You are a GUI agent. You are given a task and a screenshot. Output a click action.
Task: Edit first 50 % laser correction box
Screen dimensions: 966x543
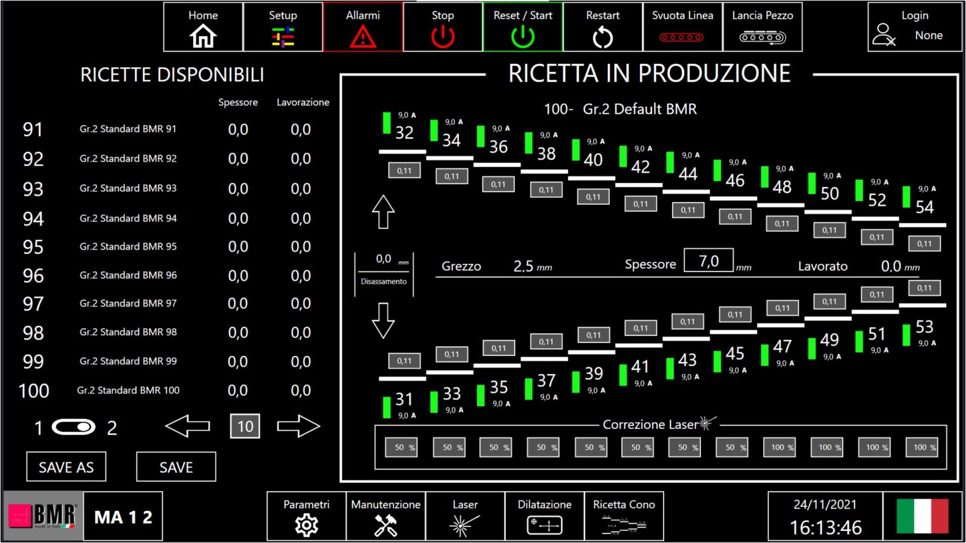401,447
